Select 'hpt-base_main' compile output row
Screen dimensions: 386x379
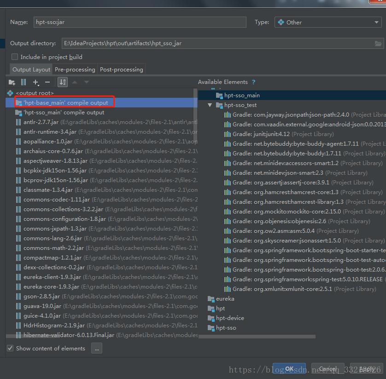click(x=101, y=103)
